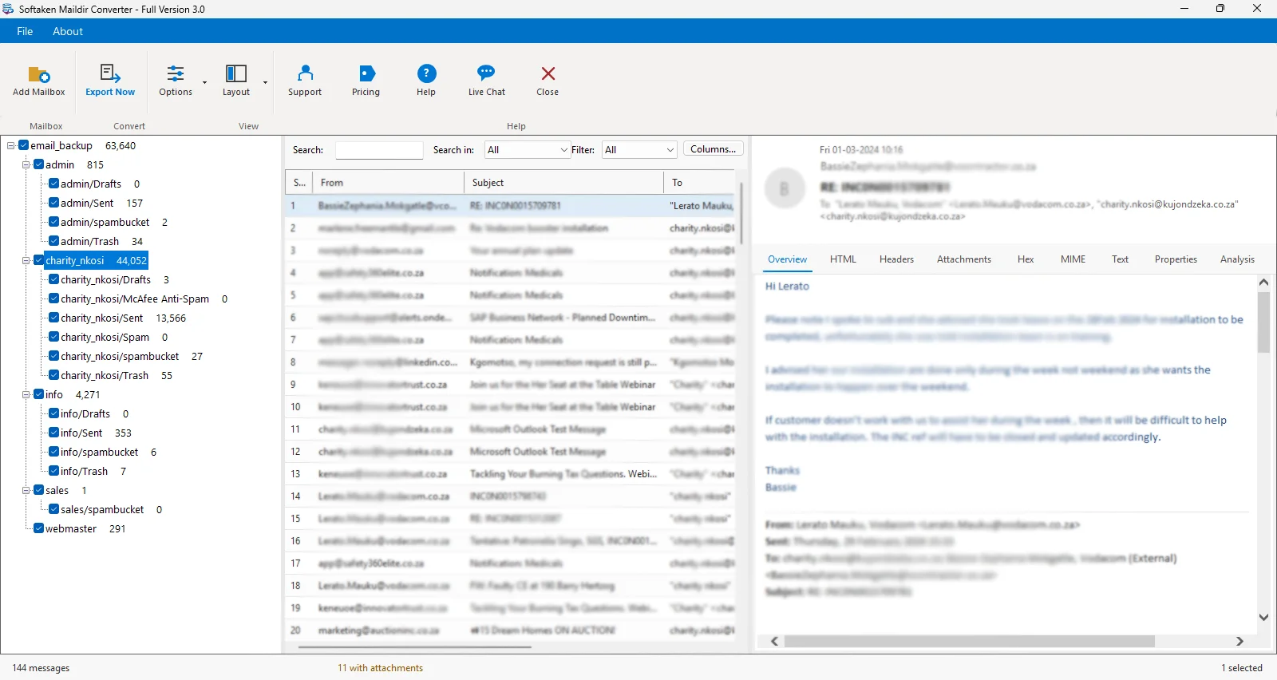Click the preview pane scroll left arrow

[x=774, y=642]
